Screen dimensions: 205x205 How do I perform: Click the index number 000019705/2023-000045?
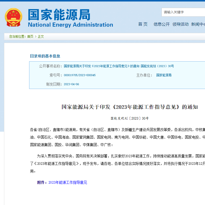(80, 75)
